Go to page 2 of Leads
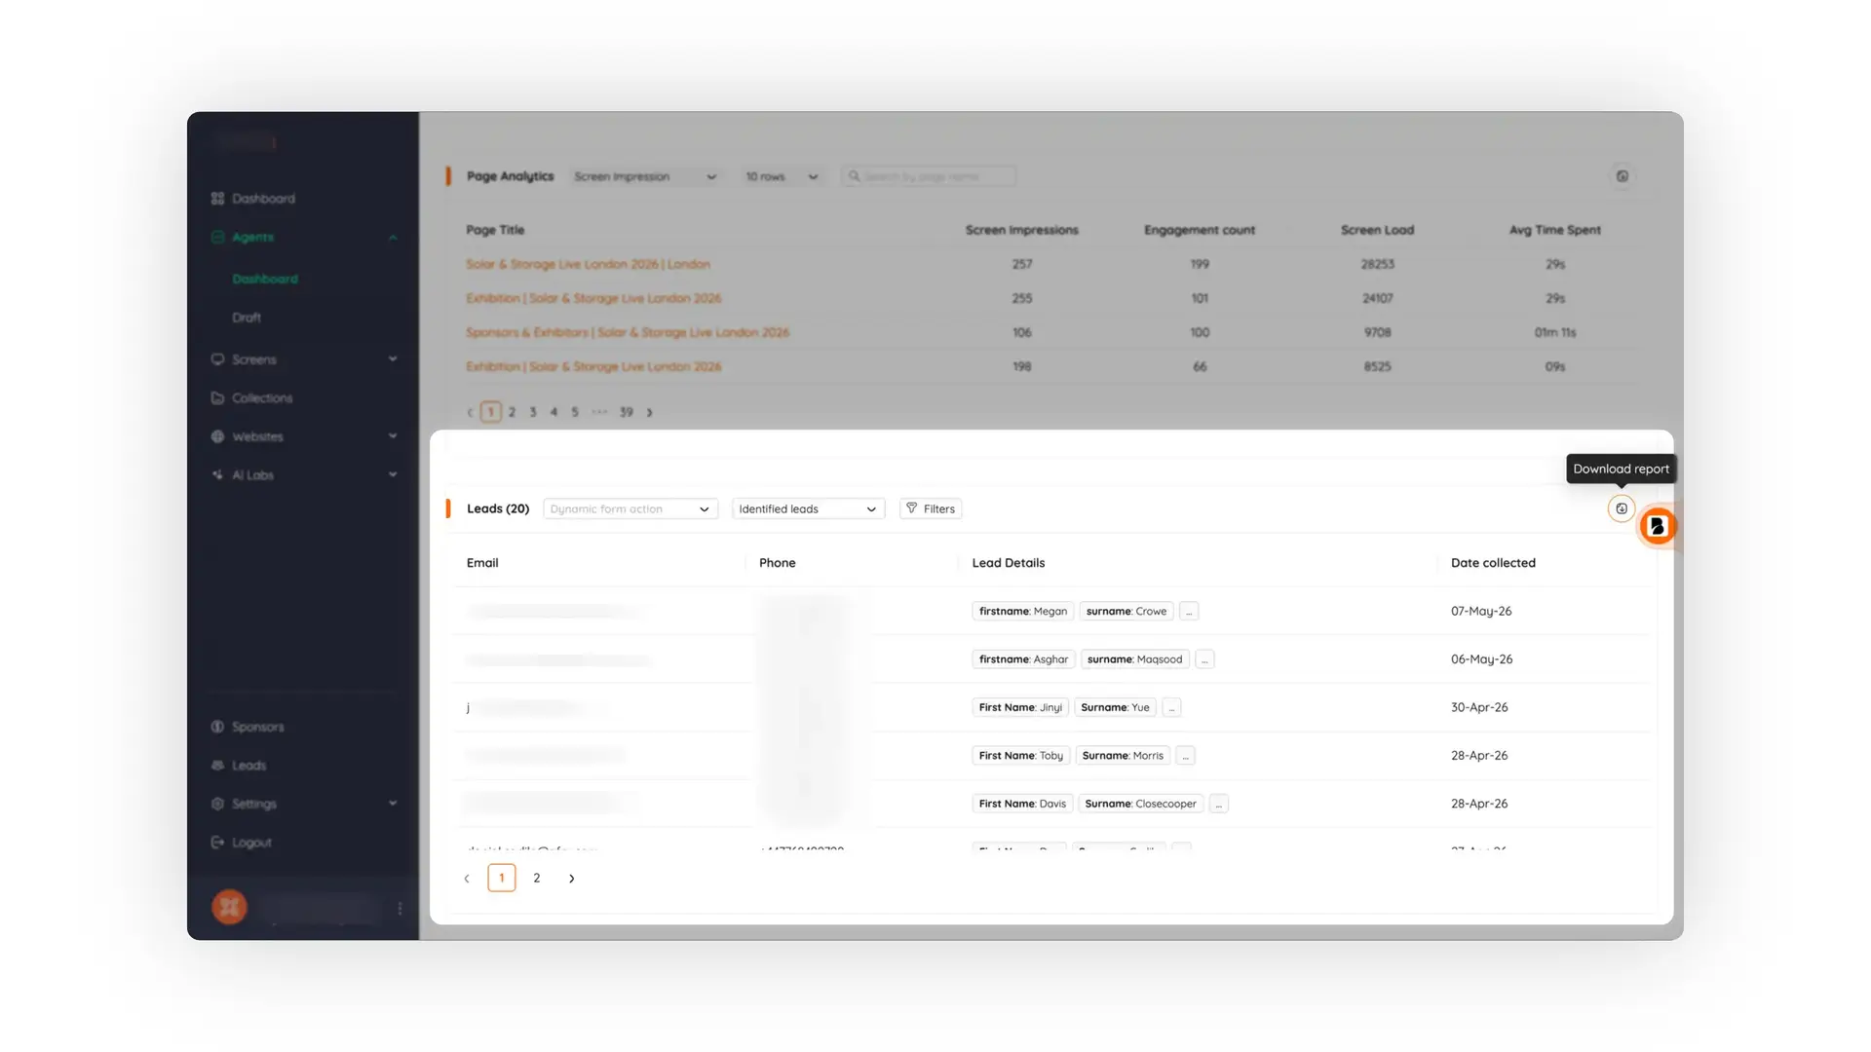This screenshot has width=1871, height=1052. pyautogui.click(x=537, y=879)
